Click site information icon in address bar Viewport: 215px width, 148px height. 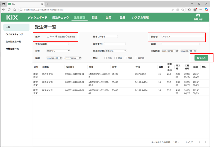pos(21,10)
